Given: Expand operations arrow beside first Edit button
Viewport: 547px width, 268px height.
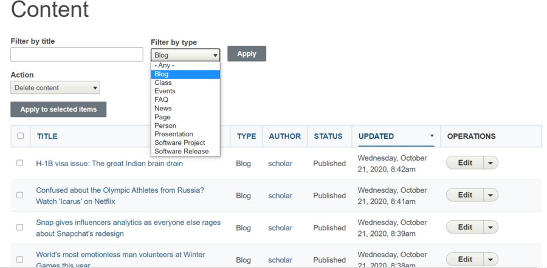Looking at the screenshot, I should tap(490, 162).
